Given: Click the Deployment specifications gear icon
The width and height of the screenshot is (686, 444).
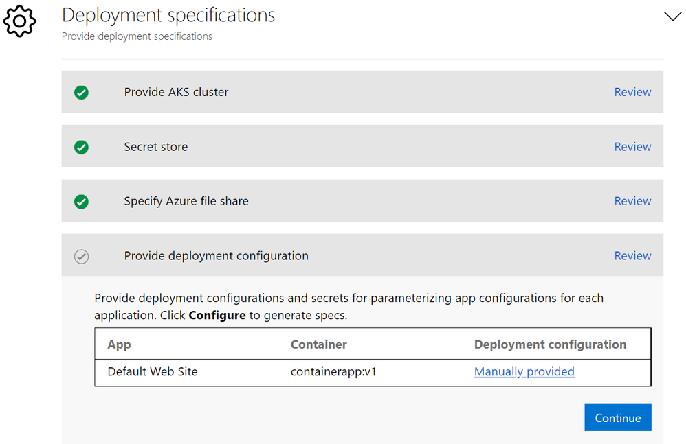Looking at the screenshot, I should (x=19, y=21).
